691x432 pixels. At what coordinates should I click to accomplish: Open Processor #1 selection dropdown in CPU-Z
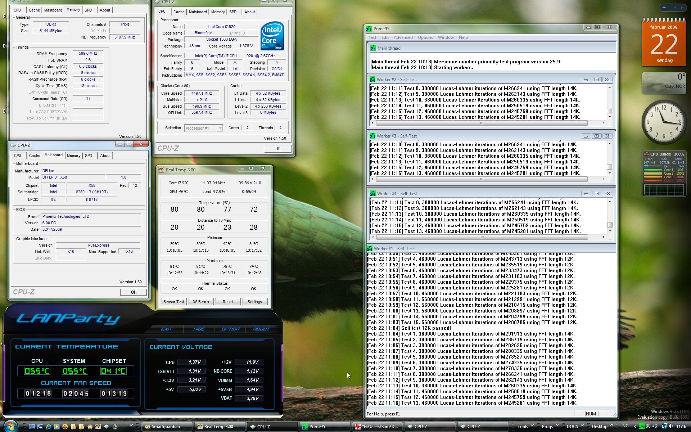204,128
